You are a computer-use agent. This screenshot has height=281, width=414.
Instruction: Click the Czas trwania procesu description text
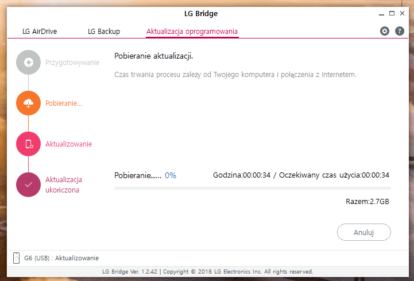235,75
